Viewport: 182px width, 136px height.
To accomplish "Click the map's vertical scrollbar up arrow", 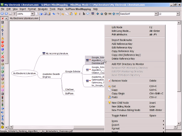I will (x=179, y=23).
